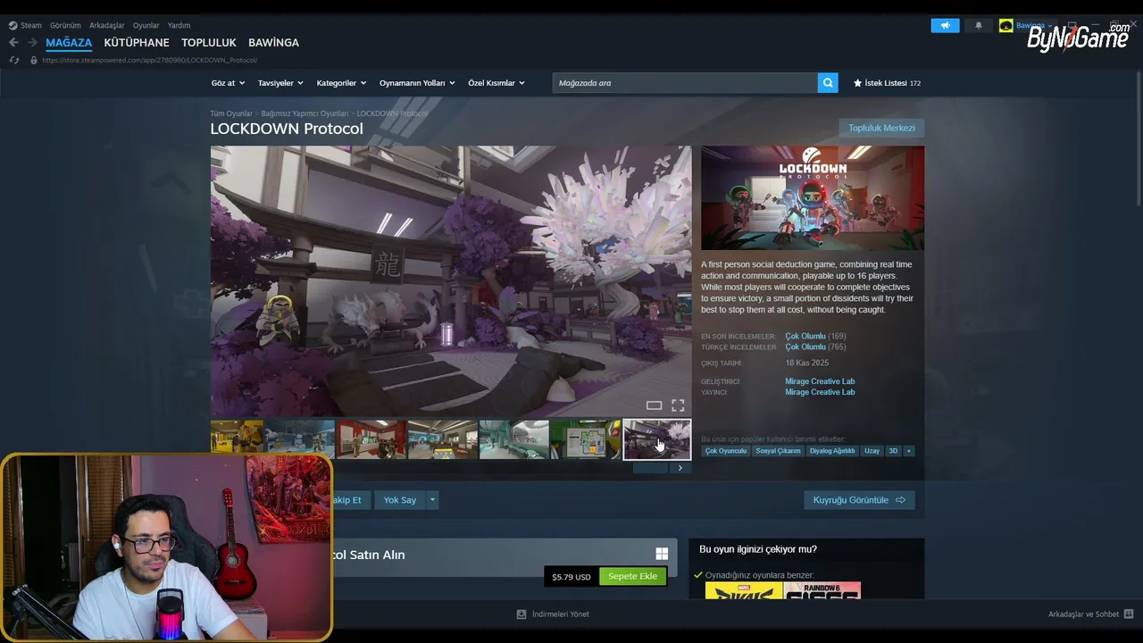Open the dropdown arrow beside Yok Say
This screenshot has height=643, width=1143.
click(432, 500)
